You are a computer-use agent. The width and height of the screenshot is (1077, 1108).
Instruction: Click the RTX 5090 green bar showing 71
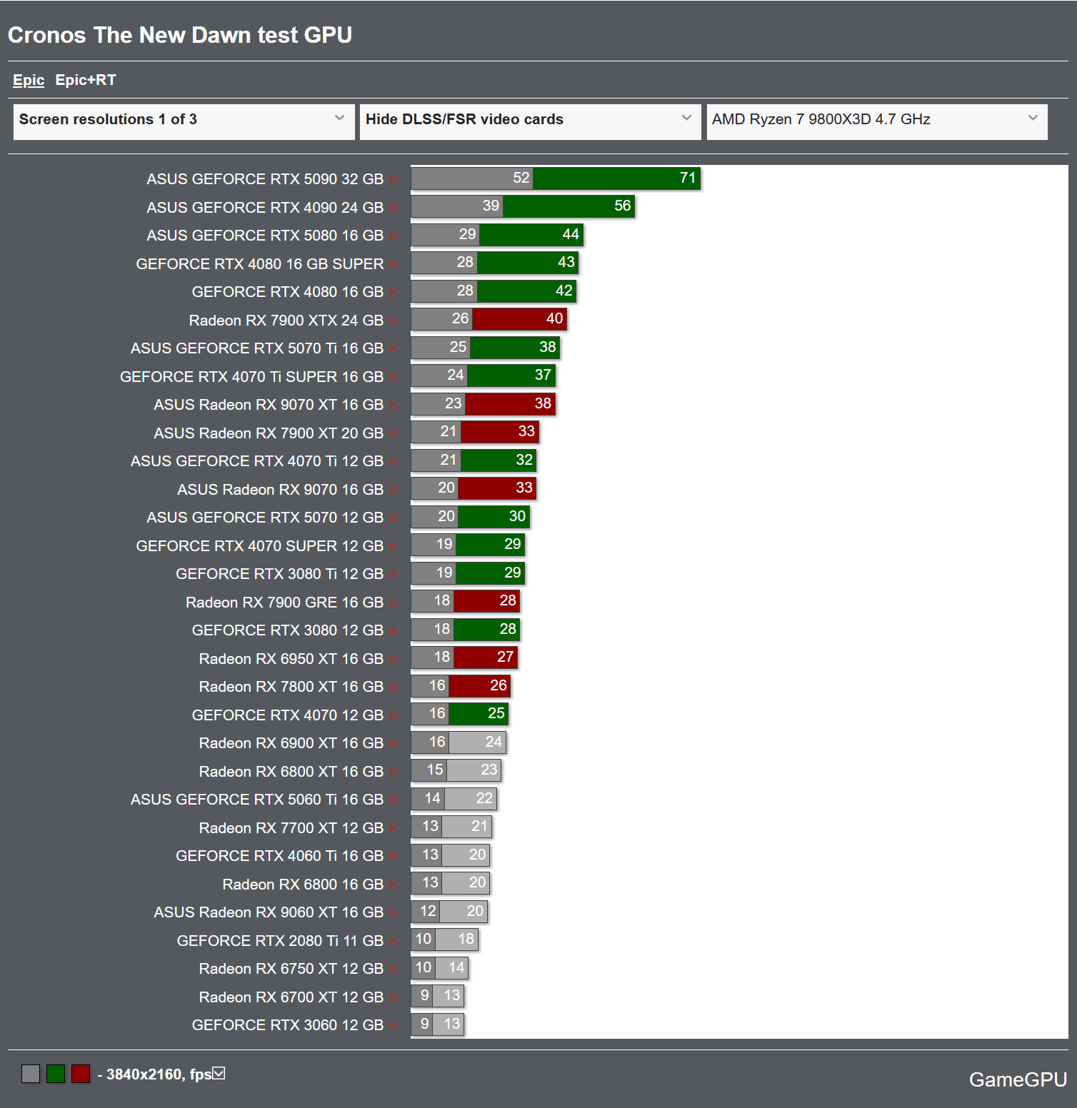click(x=616, y=178)
